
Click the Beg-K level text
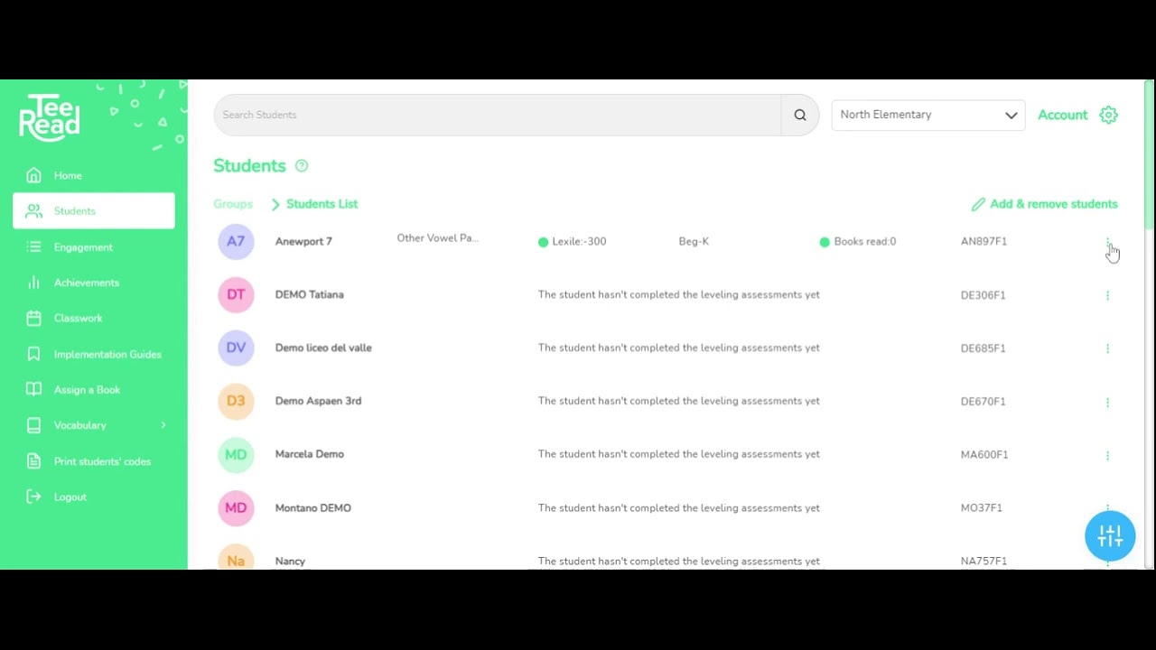[x=694, y=242]
